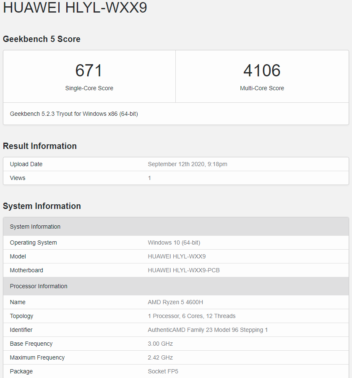Select the Geekbench 5 Score heading

click(42, 39)
